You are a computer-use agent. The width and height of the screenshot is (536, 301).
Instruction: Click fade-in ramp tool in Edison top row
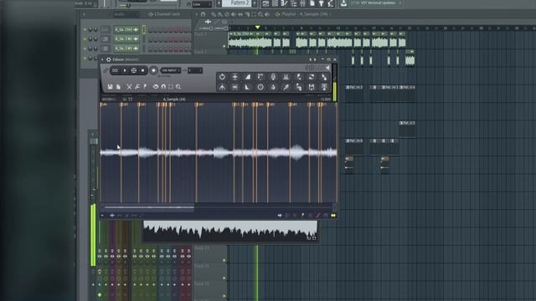pos(248,77)
